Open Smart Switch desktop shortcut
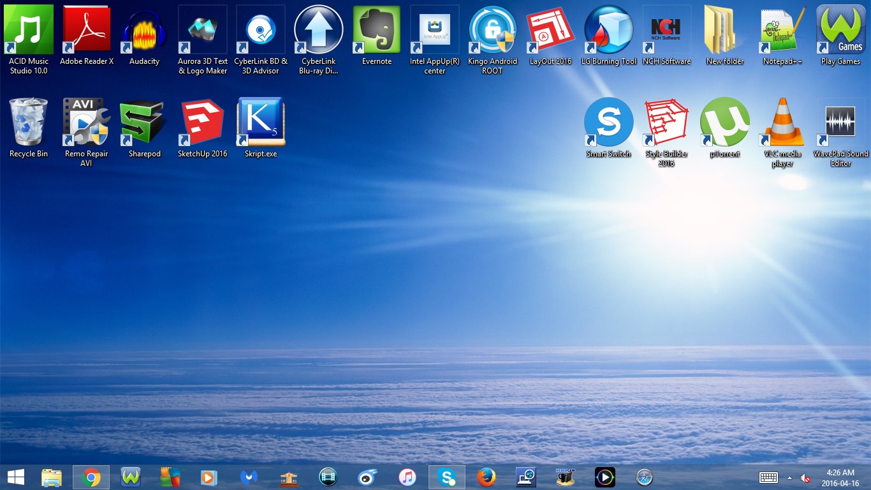This screenshot has height=490, width=871. click(609, 128)
